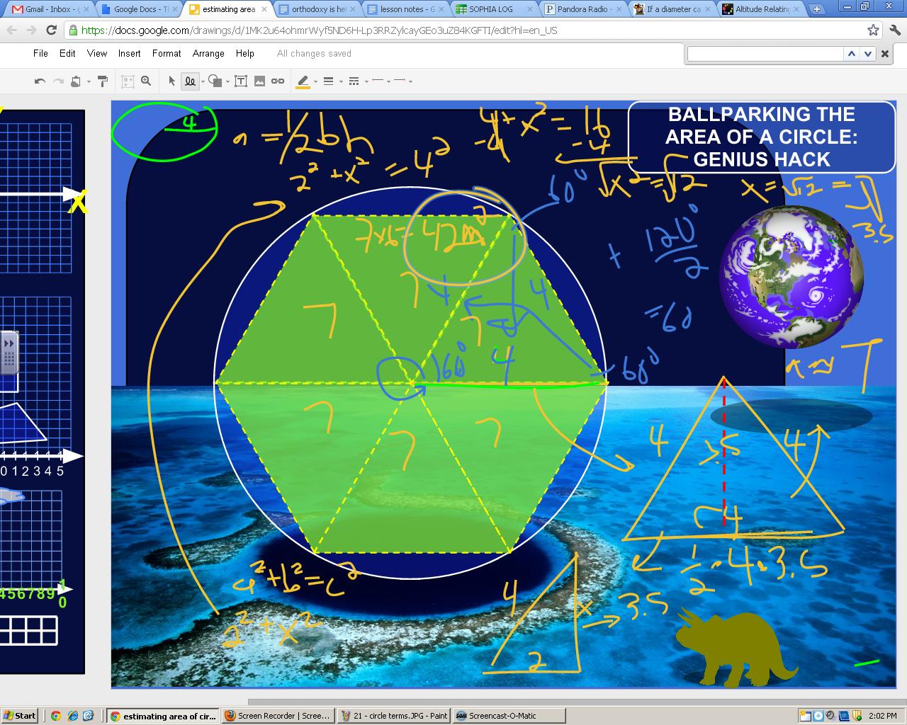Open the Arrange menu
This screenshot has height=725, width=907.
pyautogui.click(x=208, y=53)
